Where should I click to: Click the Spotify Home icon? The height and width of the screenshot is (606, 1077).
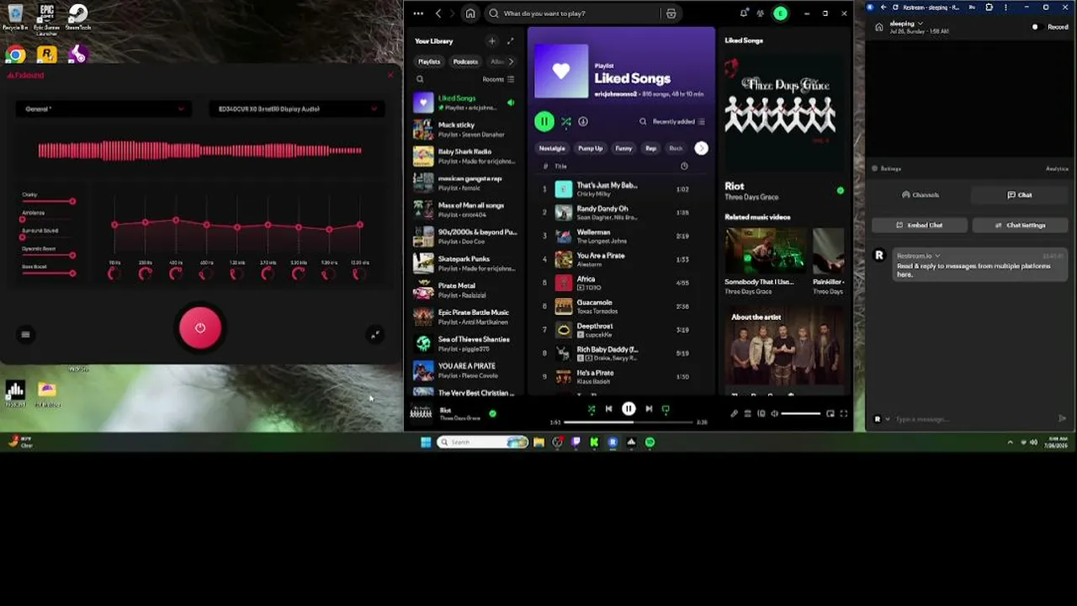(470, 13)
